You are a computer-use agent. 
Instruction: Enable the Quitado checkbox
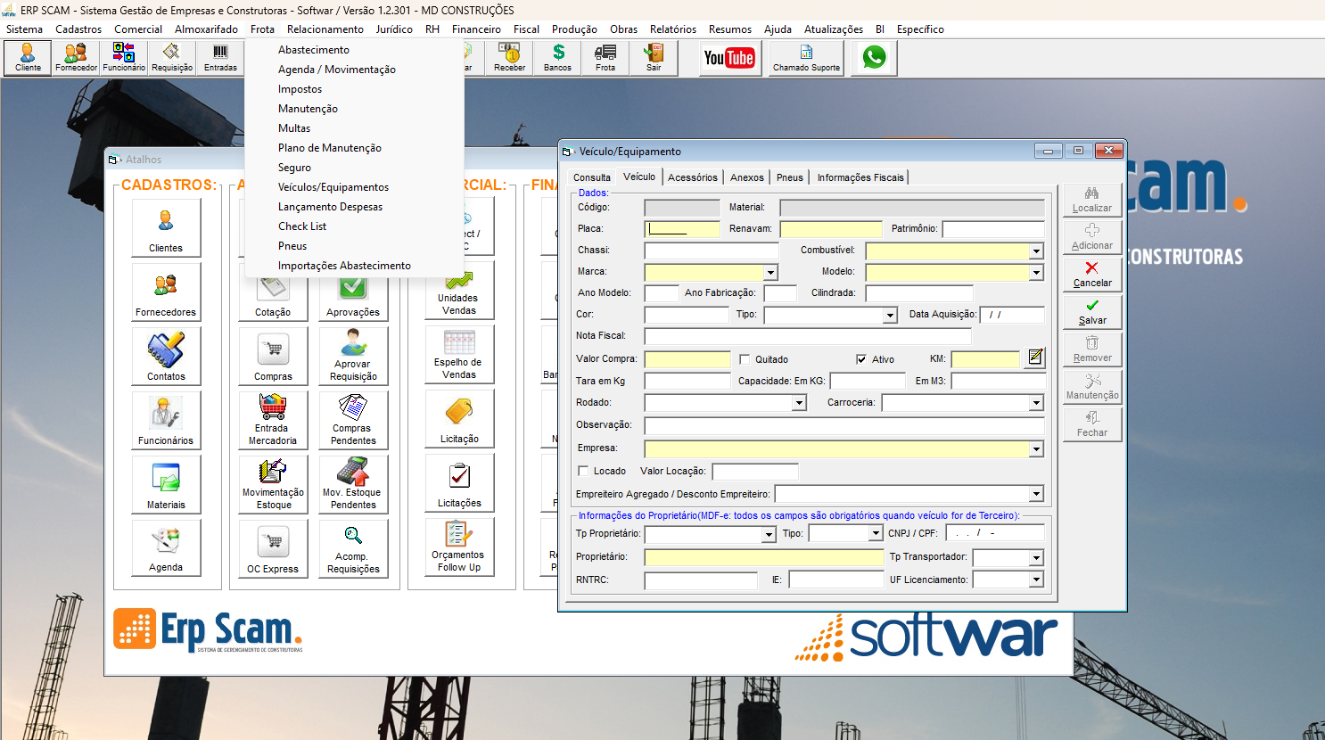[x=745, y=359]
